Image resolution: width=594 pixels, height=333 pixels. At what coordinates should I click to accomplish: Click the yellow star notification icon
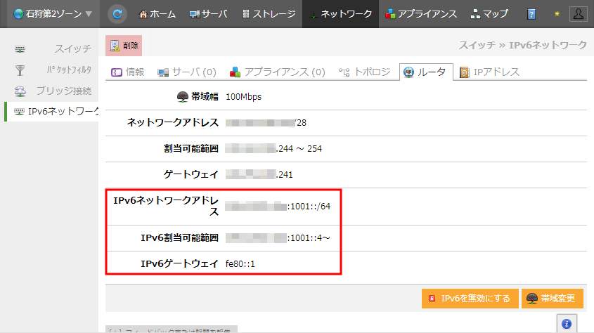click(x=556, y=14)
